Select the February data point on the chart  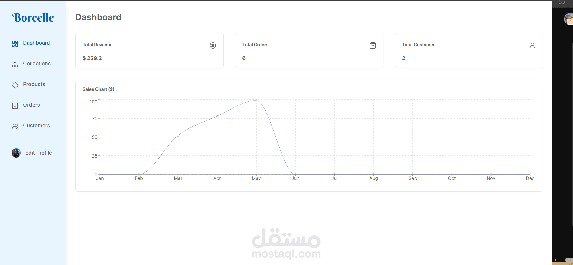point(139,174)
